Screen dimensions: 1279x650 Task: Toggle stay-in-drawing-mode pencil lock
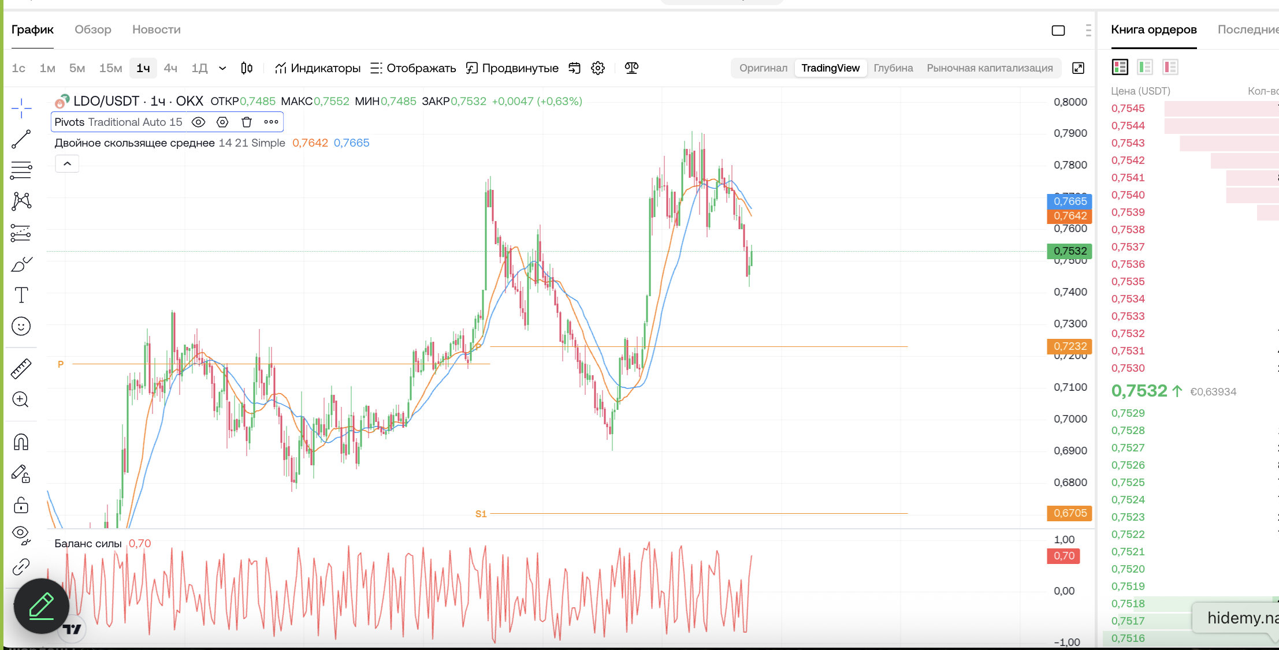point(21,474)
